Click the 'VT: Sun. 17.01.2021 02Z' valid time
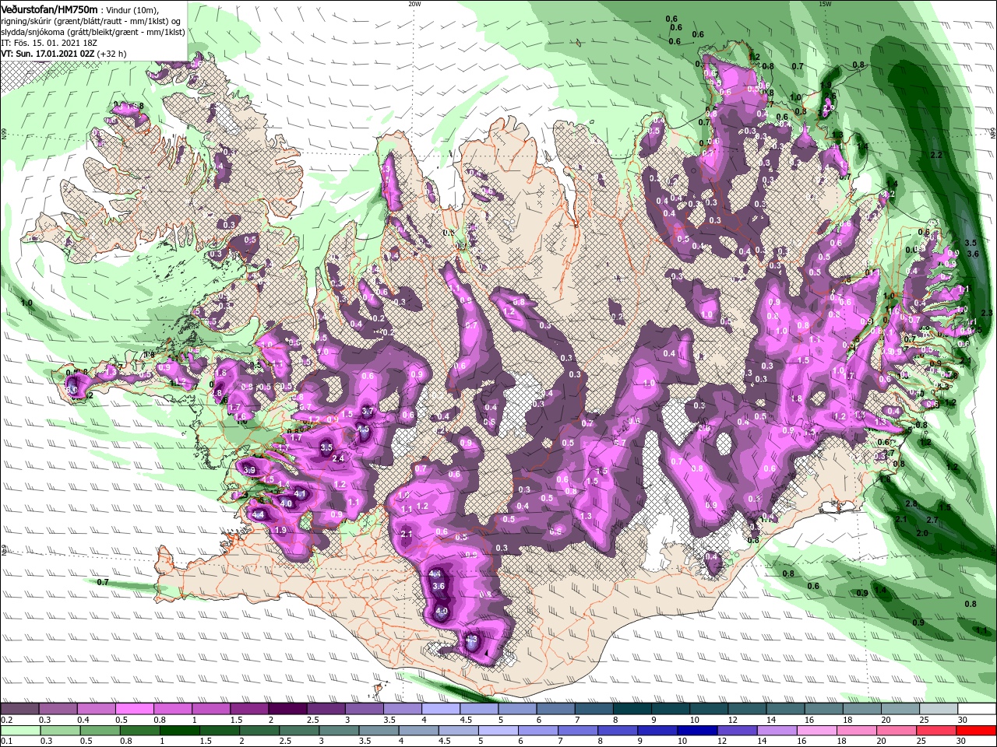Viewport: 997px width, 747px height. (48, 54)
